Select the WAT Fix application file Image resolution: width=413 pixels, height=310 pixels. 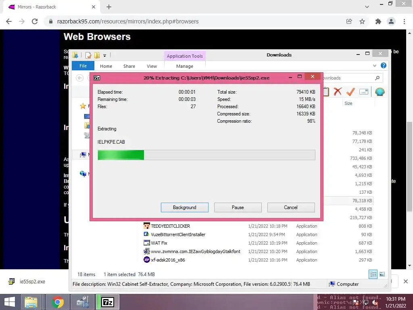pyautogui.click(x=159, y=243)
